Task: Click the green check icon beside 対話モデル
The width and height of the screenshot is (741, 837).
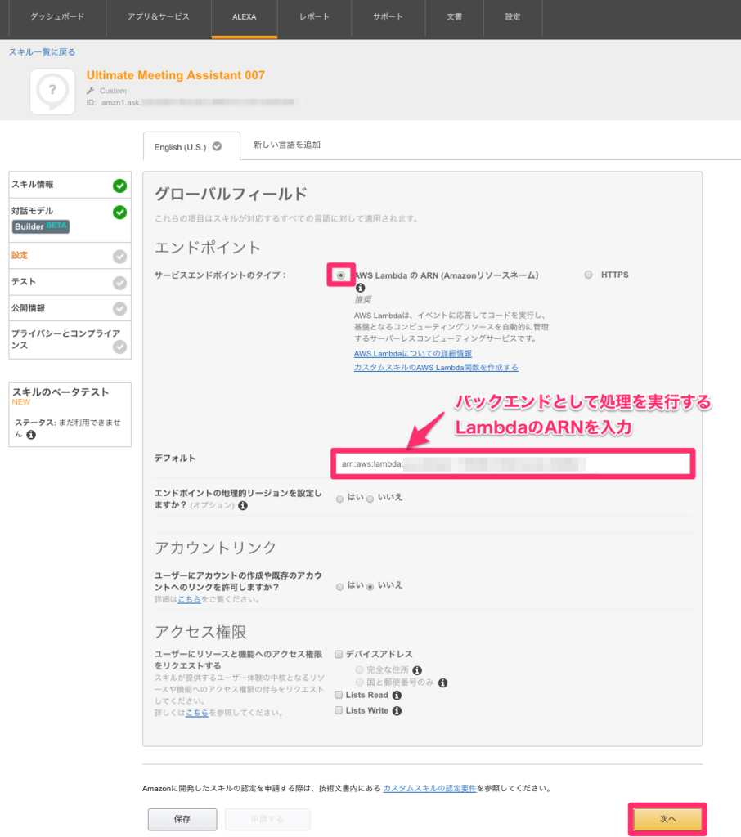Action: click(x=119, y=213)
